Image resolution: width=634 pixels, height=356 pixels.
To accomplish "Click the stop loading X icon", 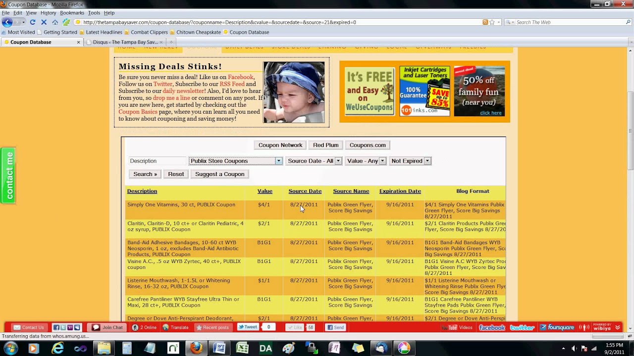I will click(44, 22).
